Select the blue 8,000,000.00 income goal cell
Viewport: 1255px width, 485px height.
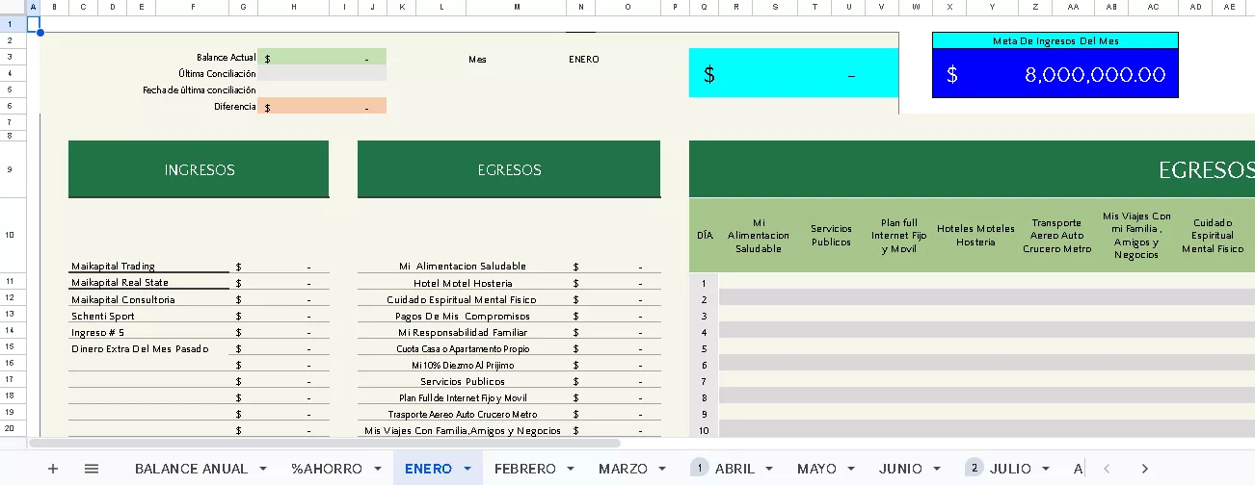1055,74
